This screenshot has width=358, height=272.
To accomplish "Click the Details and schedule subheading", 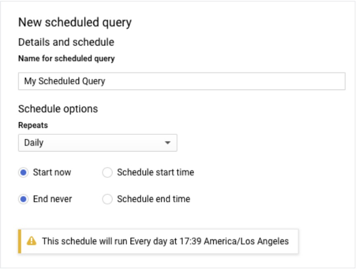I will [66, 42].
